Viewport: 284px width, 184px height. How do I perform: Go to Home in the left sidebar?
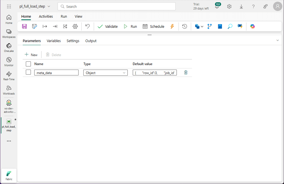[x=9, y=19]
